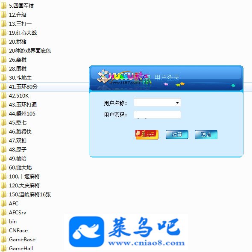Click the 注册 register button
Image resolution: width=252 pixels, height=252 pixels.
(x=177, y=134)
